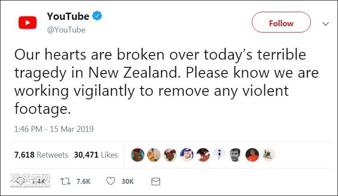Image resolution: width=338 pixels, height=196 pixels.
Task: Open the avatar of person in orange shirt
Action: 252,155
